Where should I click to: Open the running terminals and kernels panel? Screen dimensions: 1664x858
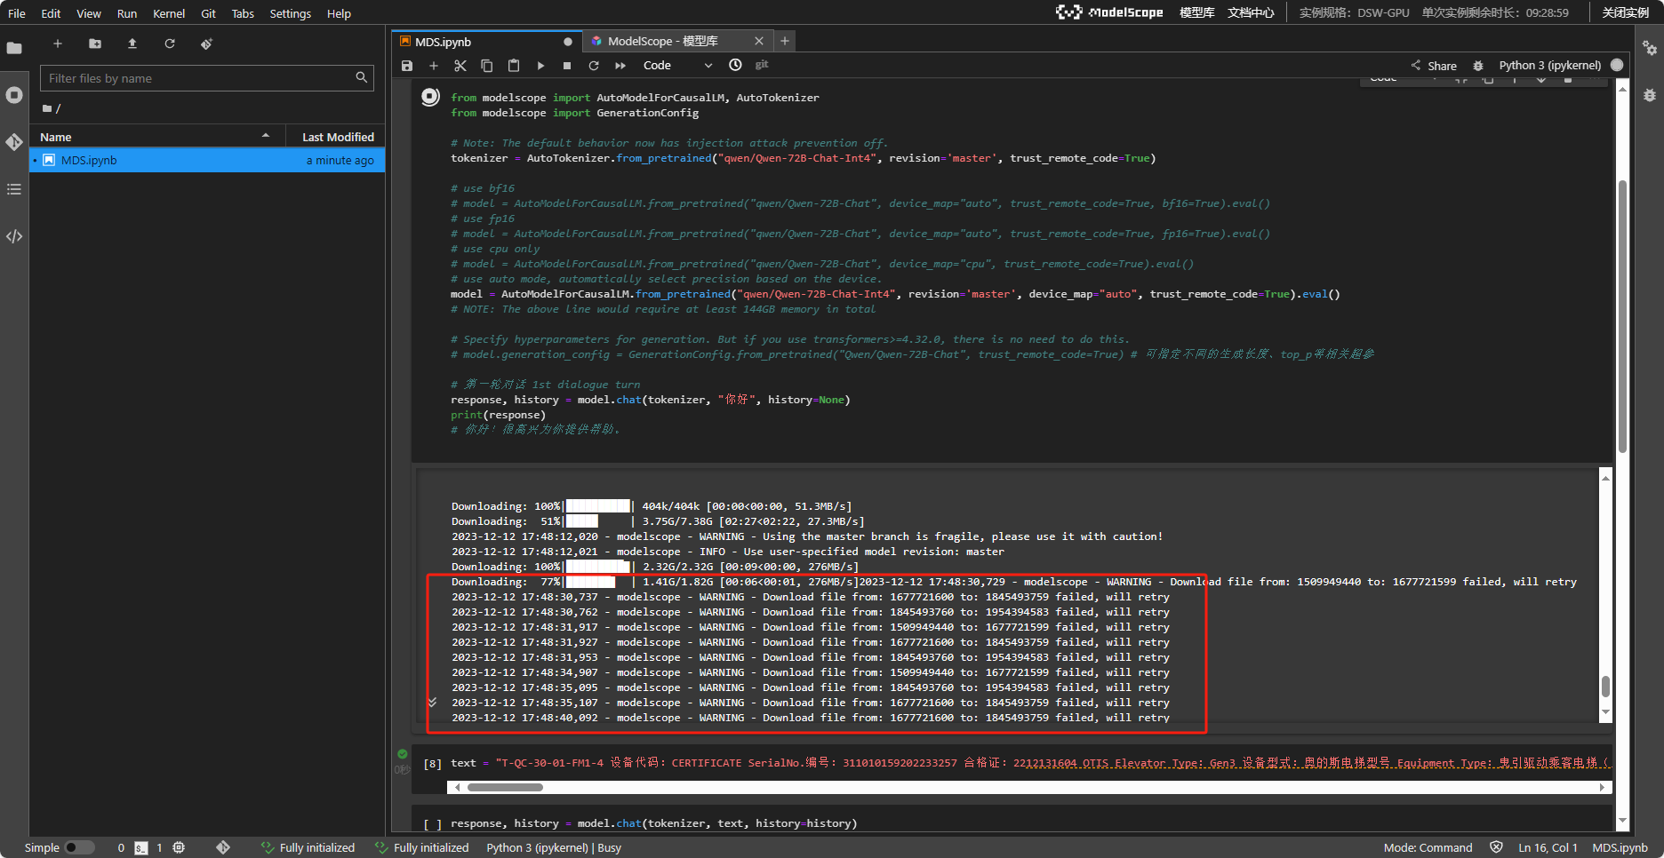coord(14,95)
